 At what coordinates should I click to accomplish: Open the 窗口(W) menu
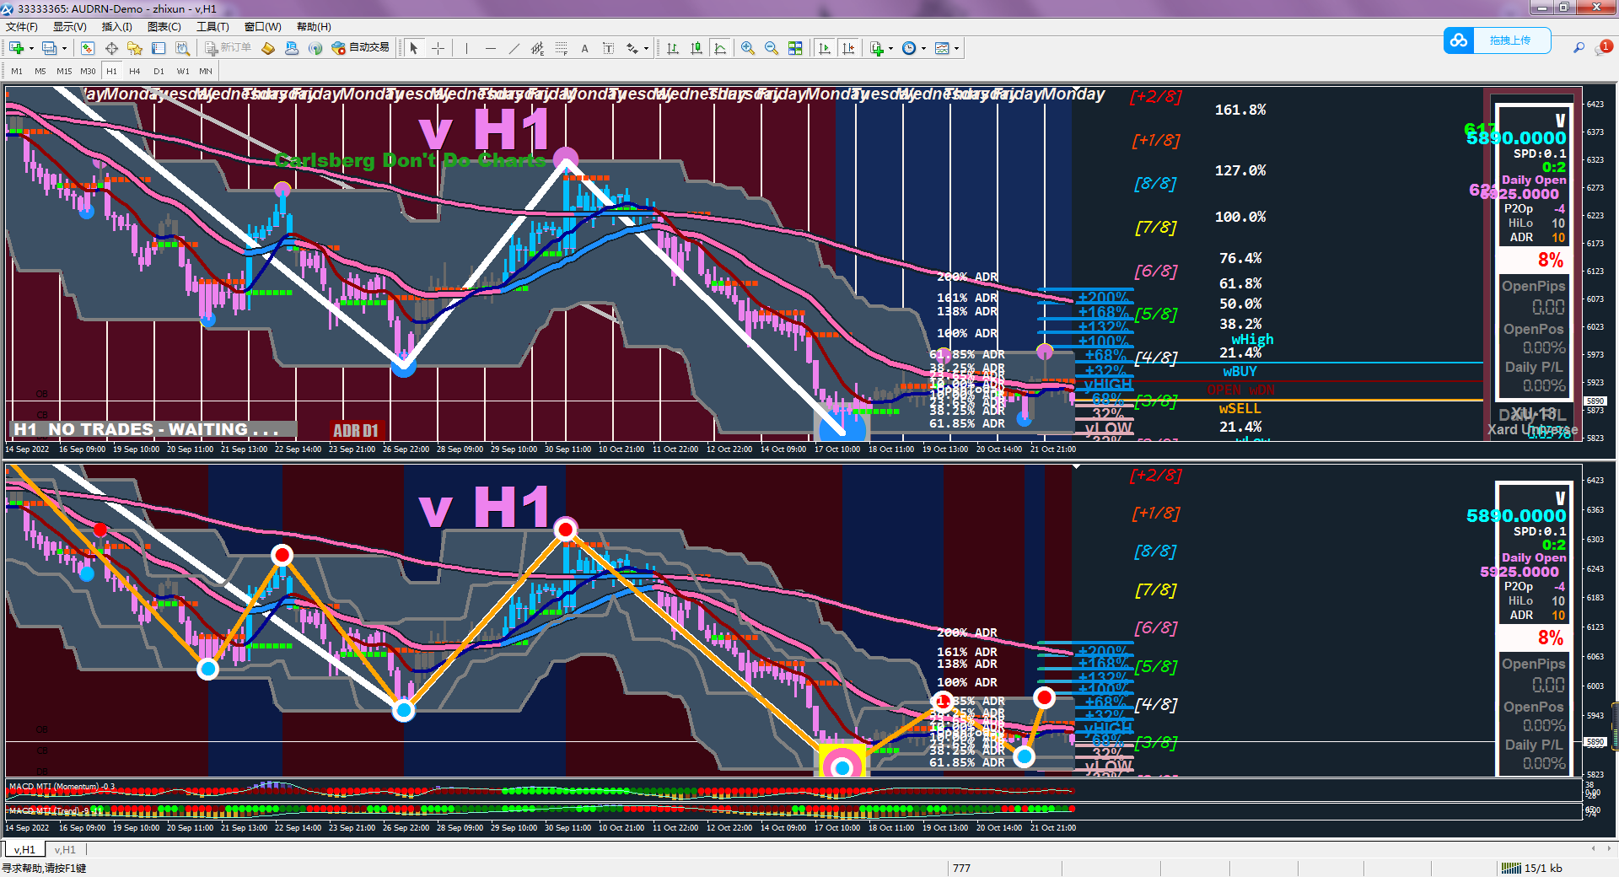coord(263,27)
